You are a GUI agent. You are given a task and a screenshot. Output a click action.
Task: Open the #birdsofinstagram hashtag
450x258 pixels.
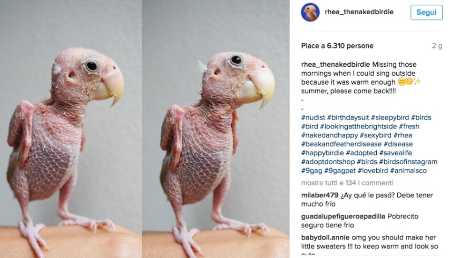pos(408,162)
